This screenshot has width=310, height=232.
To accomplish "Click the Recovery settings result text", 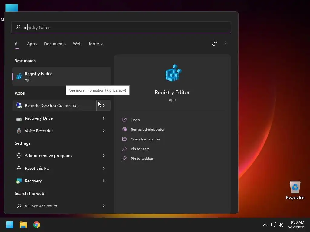I will coord(33,181).
